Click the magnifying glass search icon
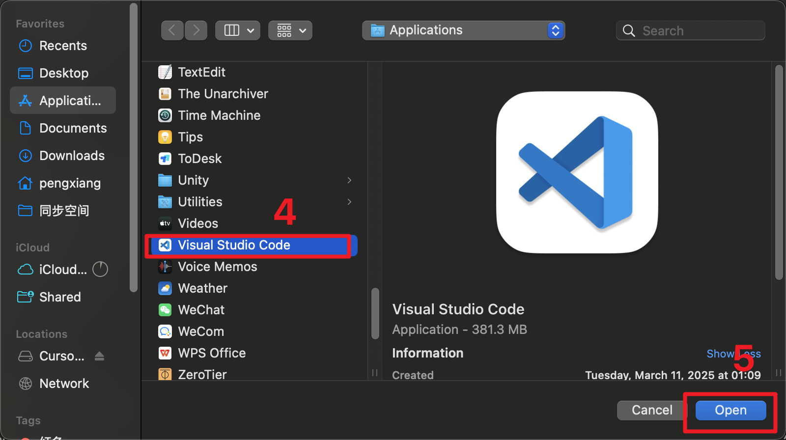Image resolution: width=786 pixels, height=440 pixels. point(628,30)
